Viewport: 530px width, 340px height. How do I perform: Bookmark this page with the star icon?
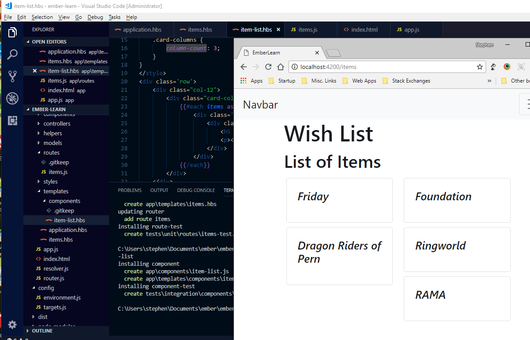(479, 67)
